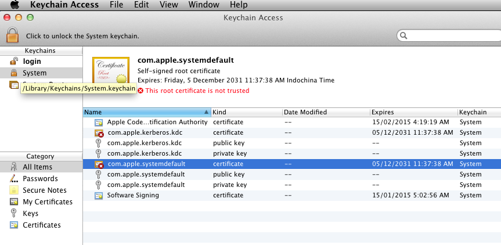Select the com.apple.kerberos.kdc certificate row
Viewport: 501px width, 245px height.
pyautogui.click(x=145, y=133)
